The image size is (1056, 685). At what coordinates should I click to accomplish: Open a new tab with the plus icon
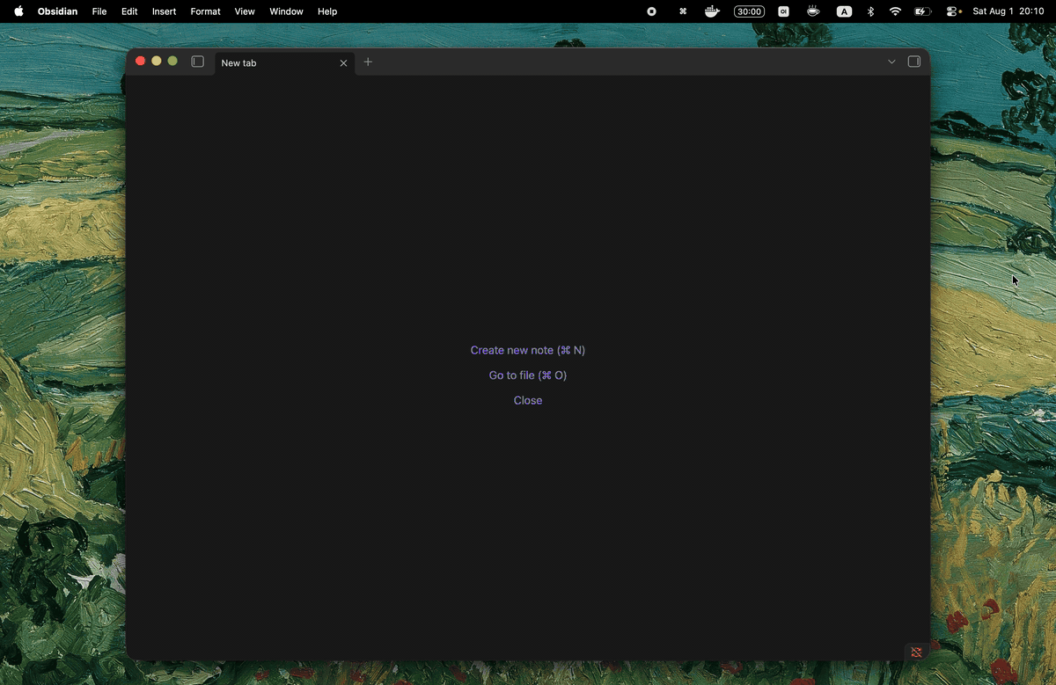click(368, 62)
